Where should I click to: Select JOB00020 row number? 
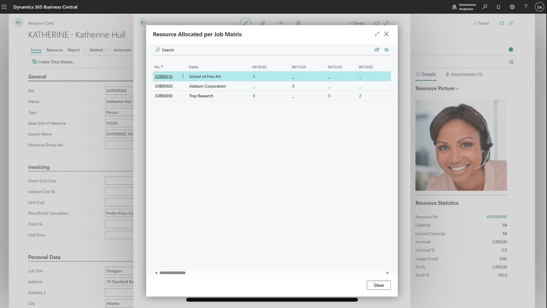[164, 86]
